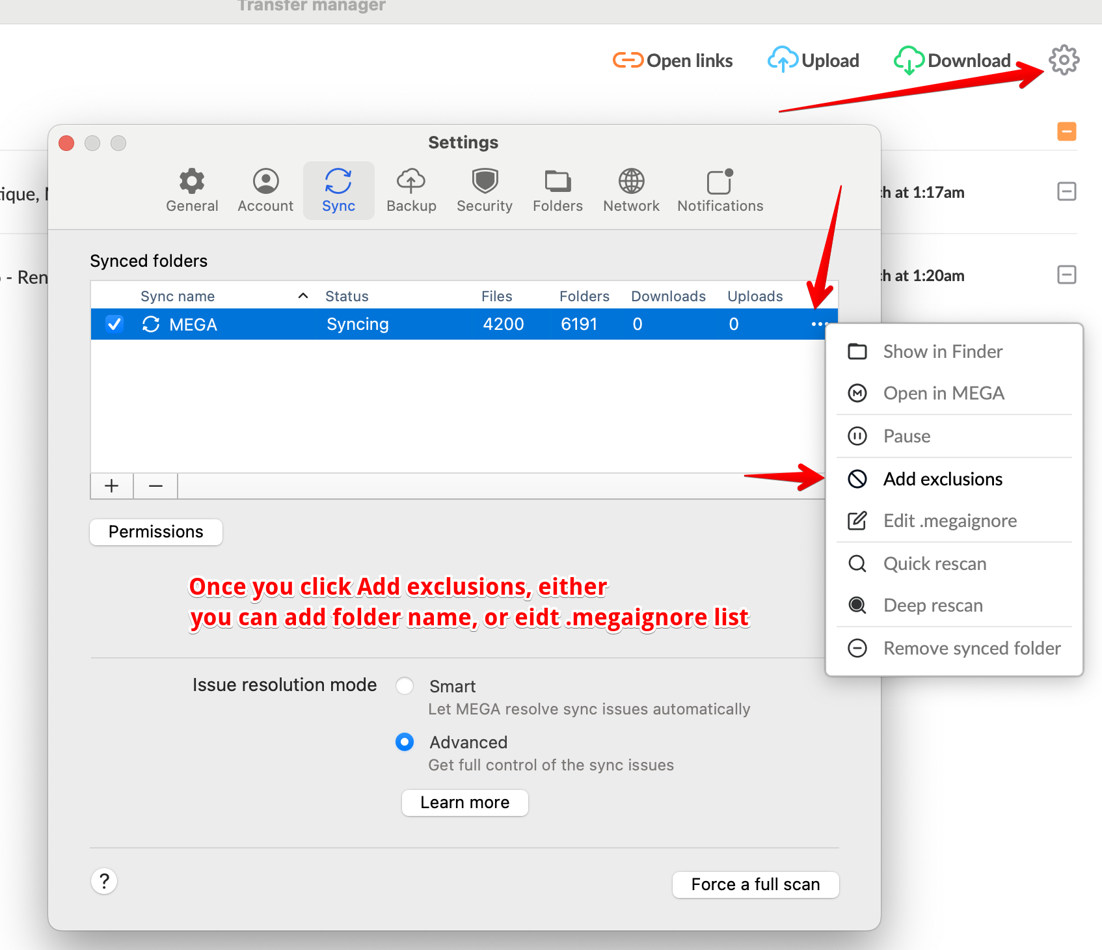Click the gear icon in the top toolbar
The image size is (1102, 950).
1064,61
